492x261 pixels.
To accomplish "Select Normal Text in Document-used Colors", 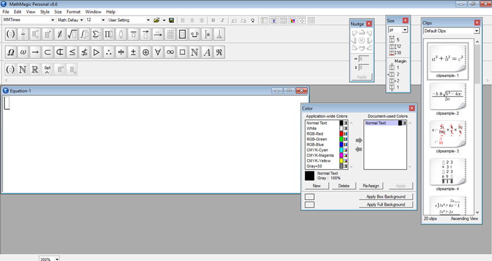I will tap(386, 123).
